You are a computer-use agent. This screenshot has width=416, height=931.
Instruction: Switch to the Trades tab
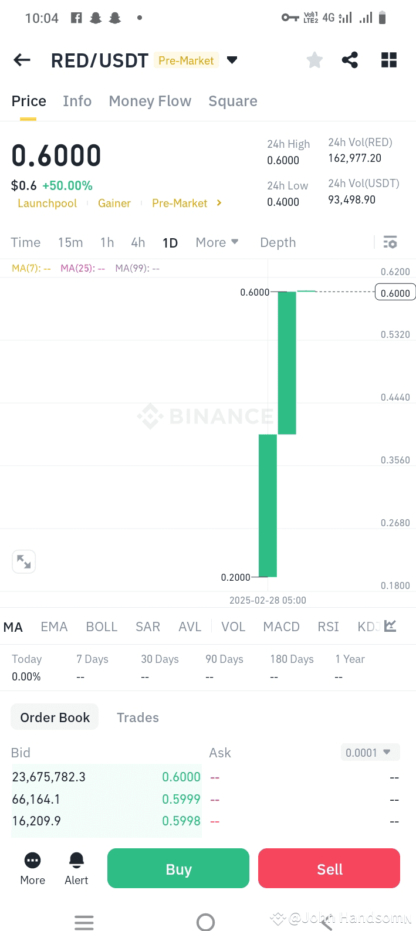click(x=138, y=717)
